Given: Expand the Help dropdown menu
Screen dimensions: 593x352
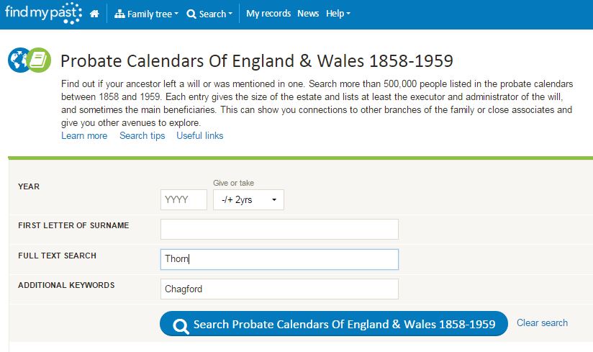Looking at the screenshot, I should click(x=338, y=14).
